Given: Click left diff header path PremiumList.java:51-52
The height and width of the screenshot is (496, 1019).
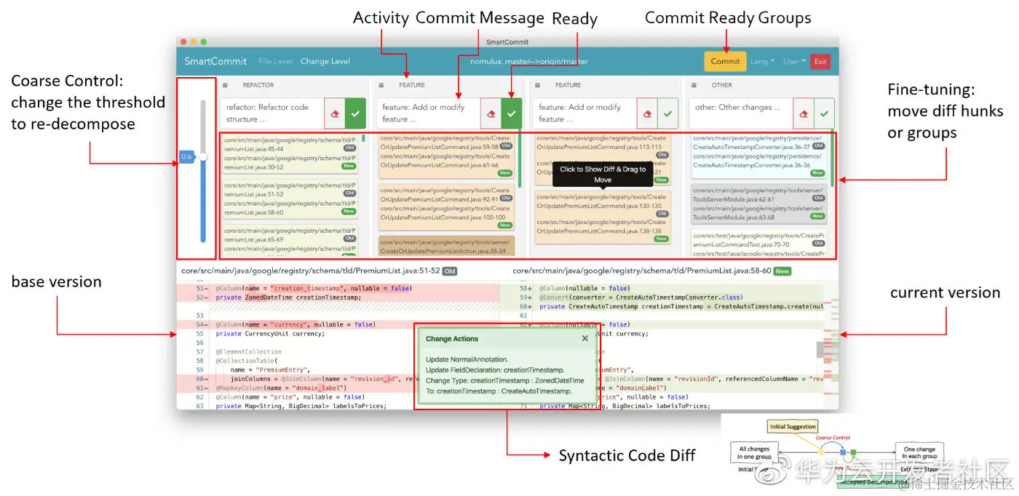Looking at the screenshot, I should pos(311,271).
